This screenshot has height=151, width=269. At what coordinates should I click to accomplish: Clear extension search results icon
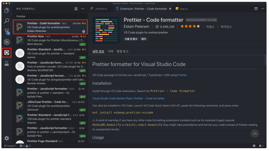pyautogui.click(x=76, y=9)
